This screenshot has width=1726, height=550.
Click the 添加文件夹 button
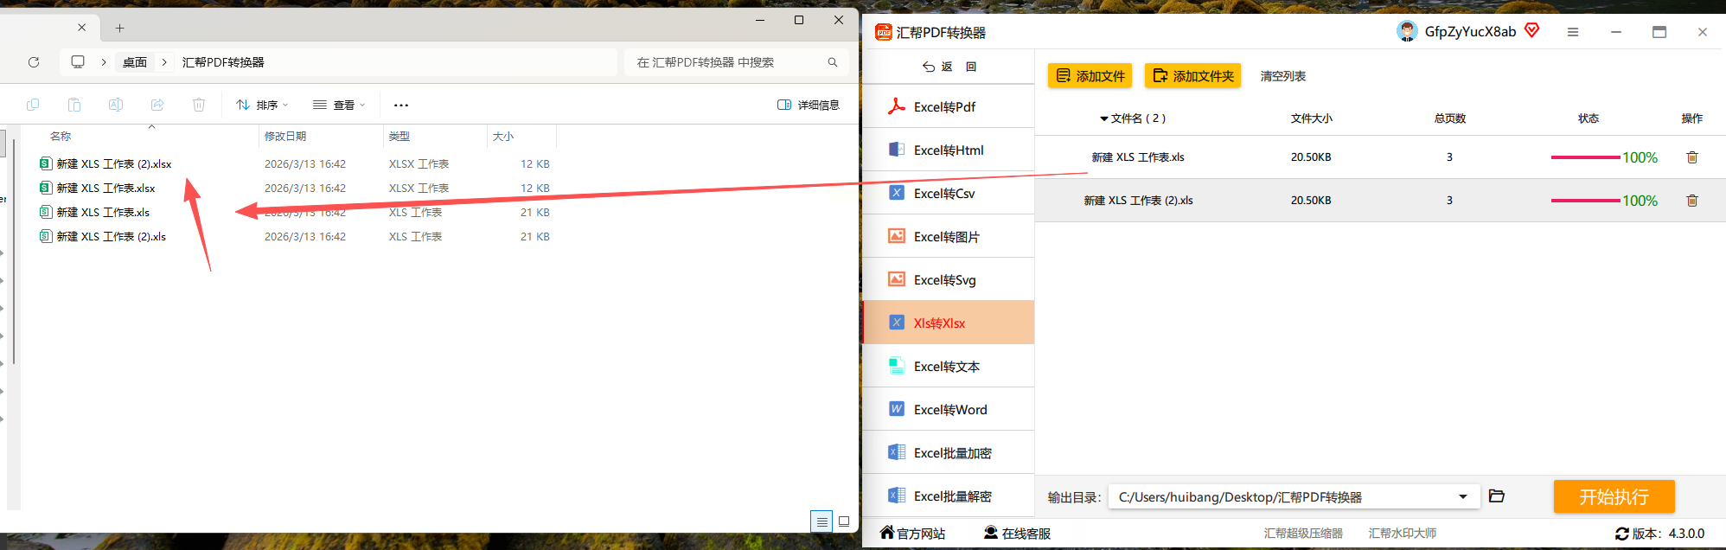[1192, 76]
